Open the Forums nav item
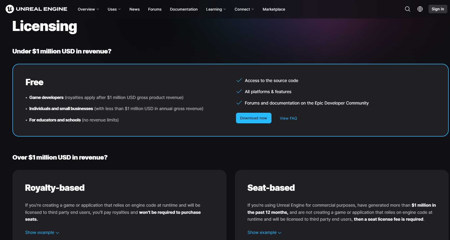 coord(155,9)
